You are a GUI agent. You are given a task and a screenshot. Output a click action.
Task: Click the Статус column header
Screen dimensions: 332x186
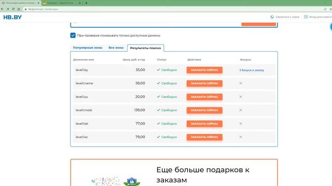point(161,60)
